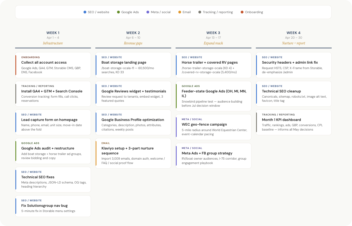
Task: Open the Feeder-state Google Ads card
Action: (x=214, y=96)
